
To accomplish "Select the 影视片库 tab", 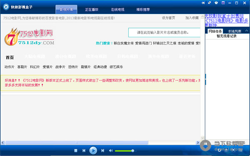I will [66, 10].
